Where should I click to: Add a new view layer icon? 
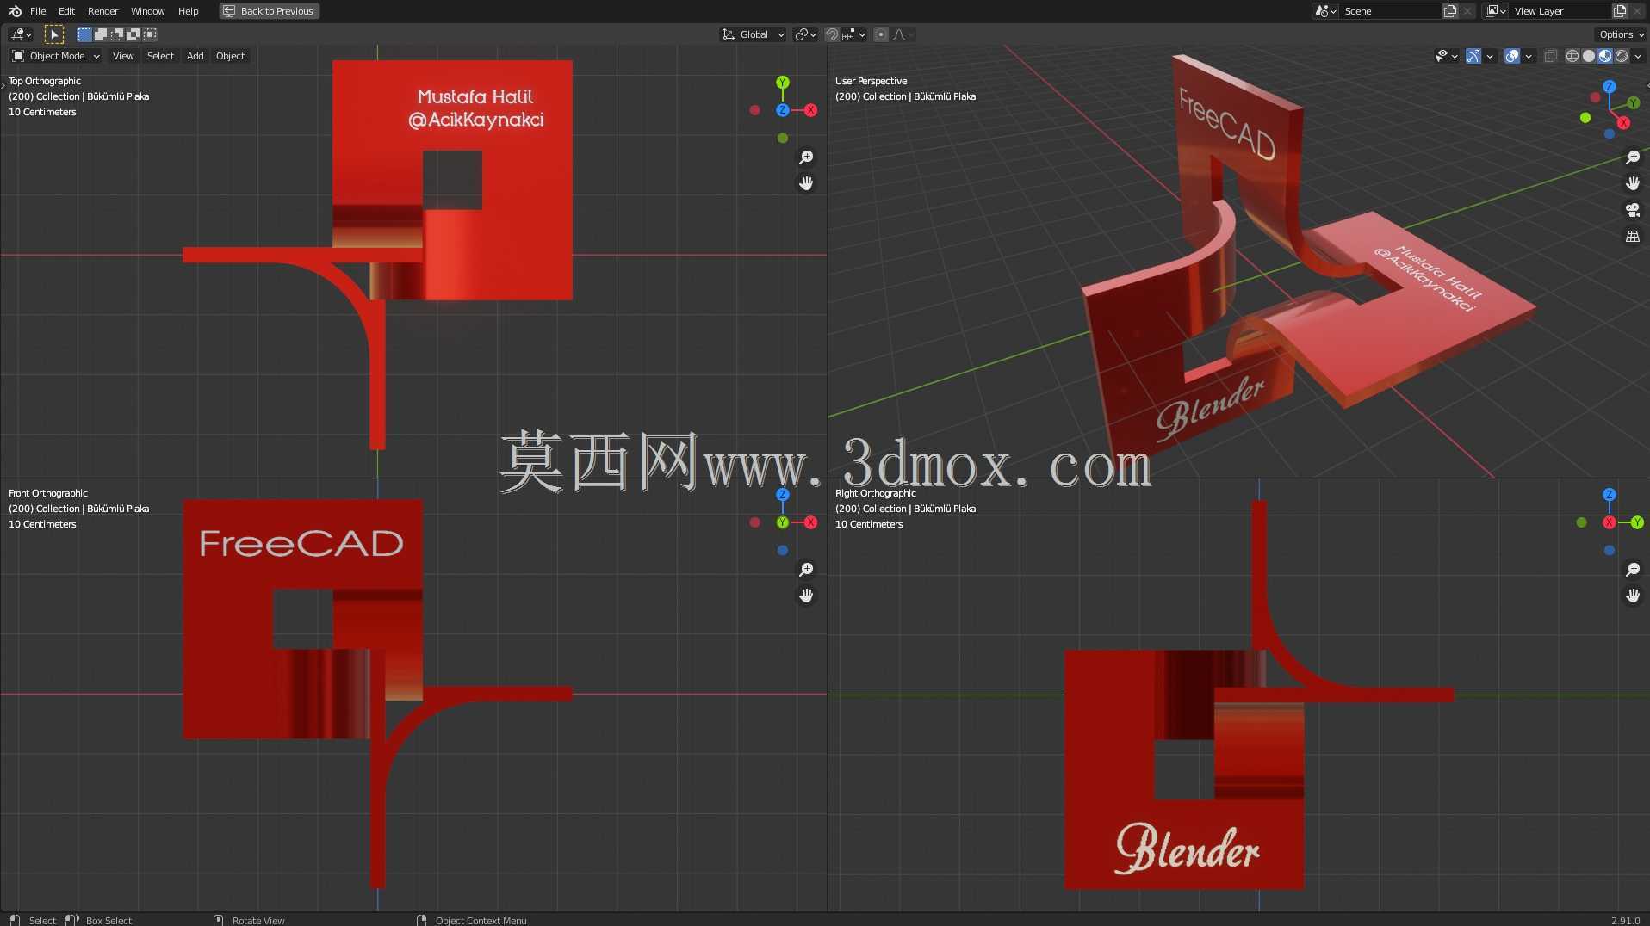1620,11
